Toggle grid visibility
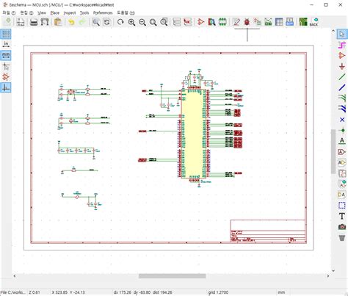The width and height of the screenshot is (348, 296). pos(6,34)
